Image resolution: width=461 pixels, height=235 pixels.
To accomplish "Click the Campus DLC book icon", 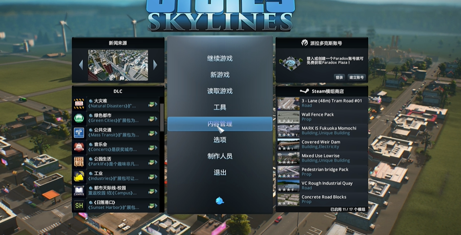I will [x=79, y=191].
